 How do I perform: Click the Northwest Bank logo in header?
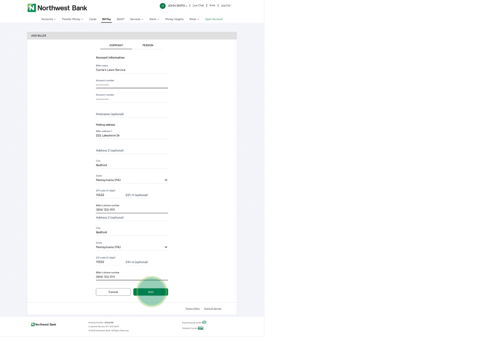(x=57, y=8)
